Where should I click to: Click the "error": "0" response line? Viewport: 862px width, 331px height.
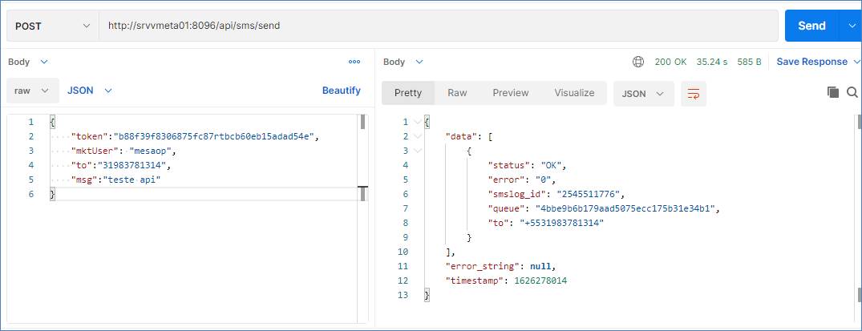click(522, 180)
